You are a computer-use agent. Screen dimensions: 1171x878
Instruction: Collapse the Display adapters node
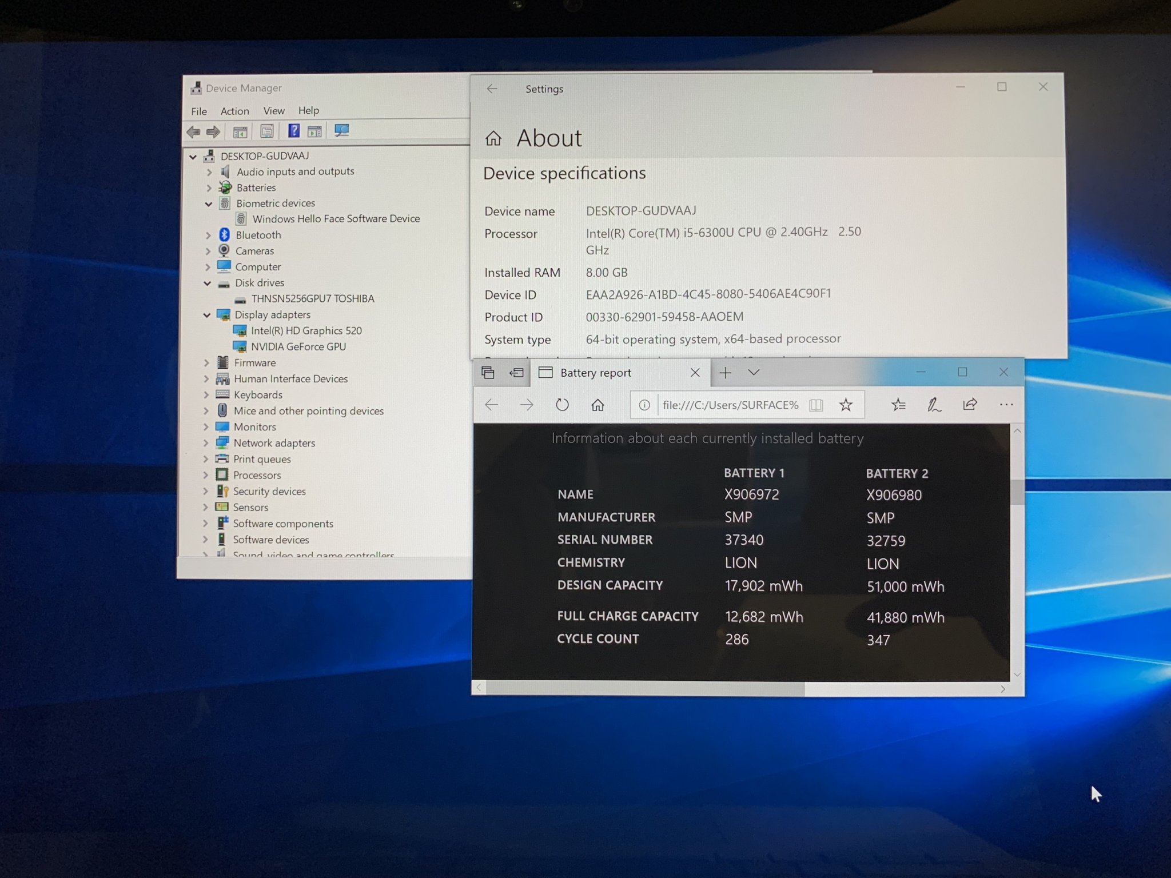pyautogui.click(x=207, y=315)
